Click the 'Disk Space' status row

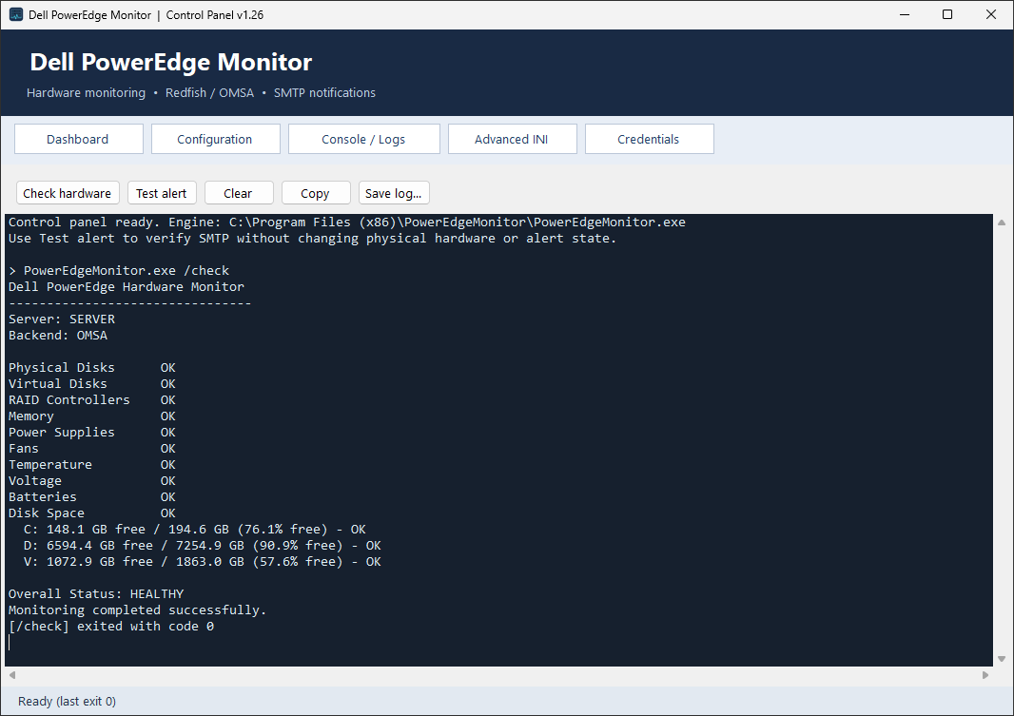(92, 513)
